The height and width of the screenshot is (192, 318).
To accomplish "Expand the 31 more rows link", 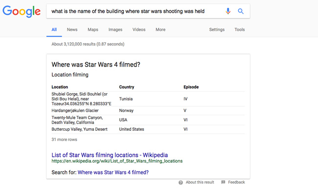I will tap(64, 140).
